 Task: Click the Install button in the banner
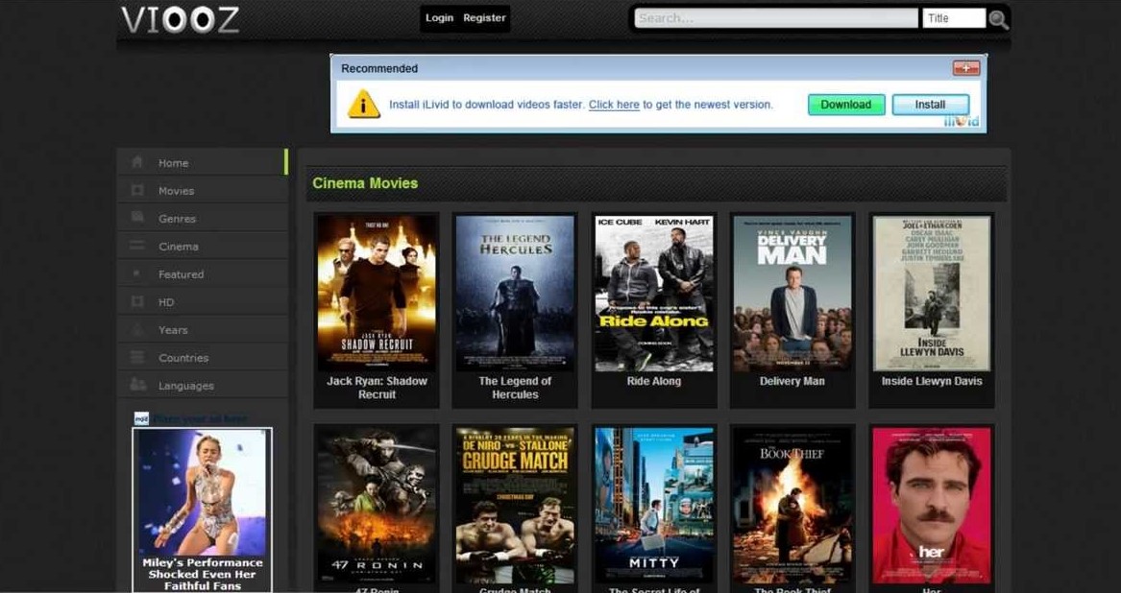coord(930,104)
